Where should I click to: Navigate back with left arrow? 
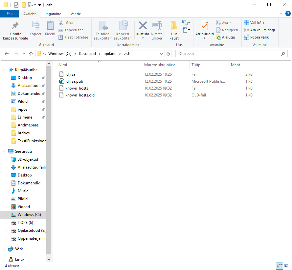click(x=7, y=54)
